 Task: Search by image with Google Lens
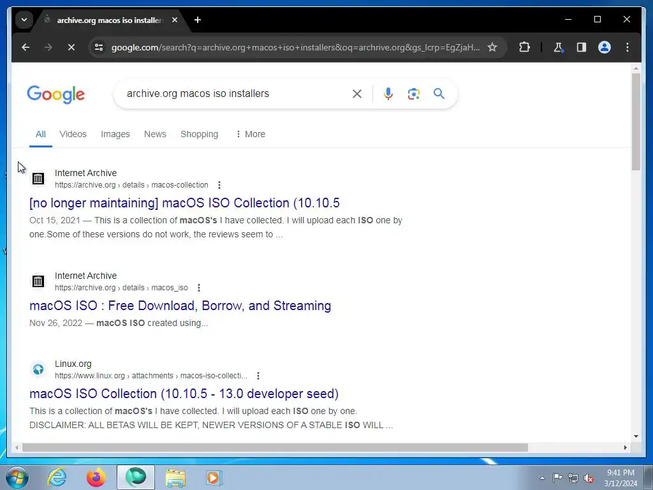coord(413,94)
